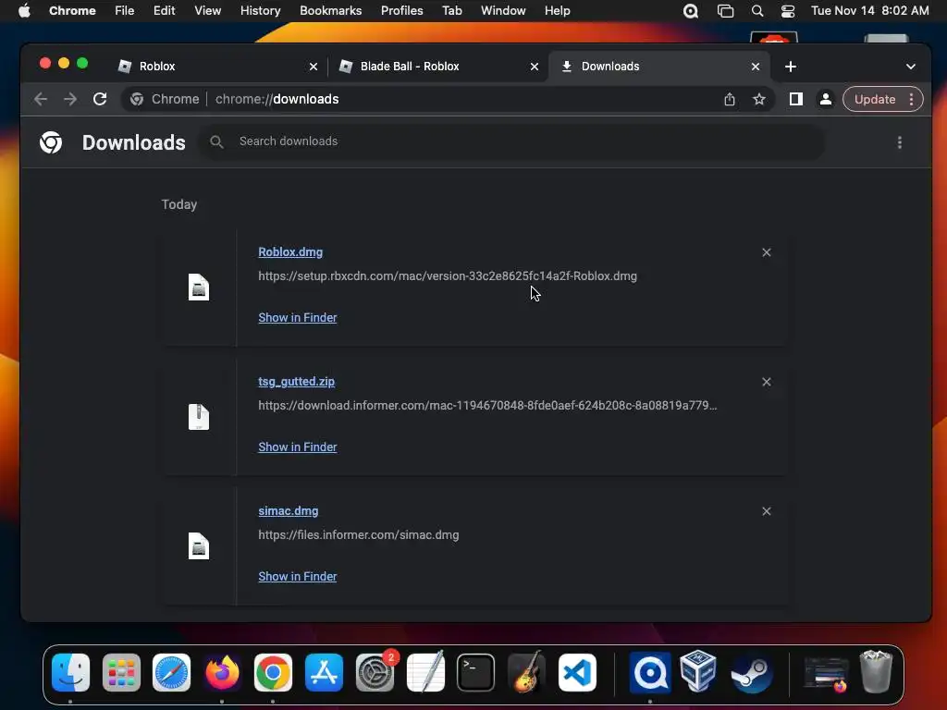This screenshot has height=710, width=947.
Task: Launch Visual Studio Code from the Dock
Action: (577, 673)
